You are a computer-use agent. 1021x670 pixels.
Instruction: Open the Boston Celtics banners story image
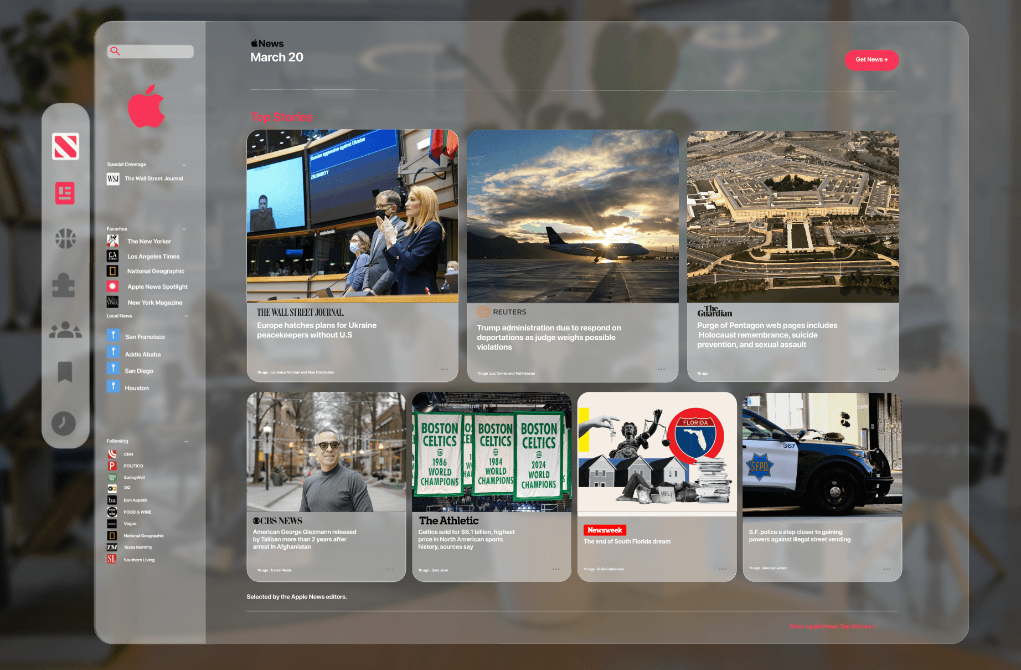492,452
